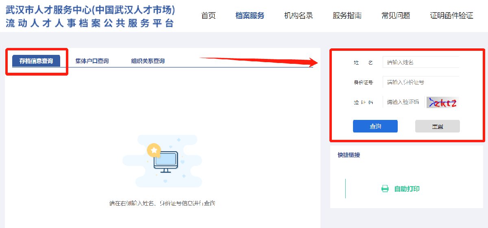The height and width of the screenshot is (228, 488).
Task: Open the 自助打印 quick link
Action: [x=401, y=189]
